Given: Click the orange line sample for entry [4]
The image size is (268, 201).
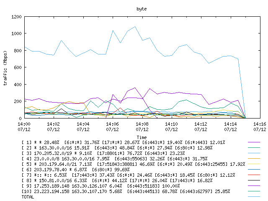Looking at the screenshot, I should [254, 159].
